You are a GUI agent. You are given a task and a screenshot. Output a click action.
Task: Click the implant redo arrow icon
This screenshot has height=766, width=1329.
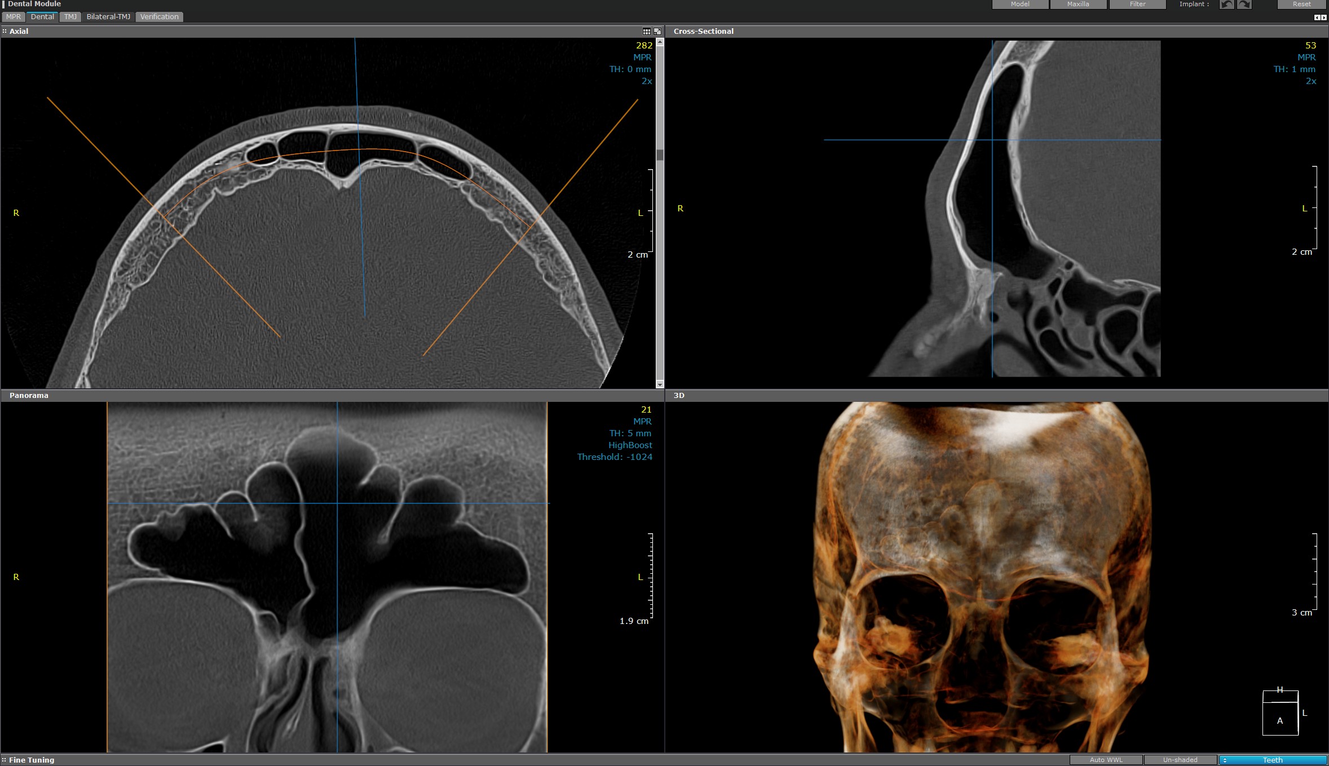tap(1244, 5)
